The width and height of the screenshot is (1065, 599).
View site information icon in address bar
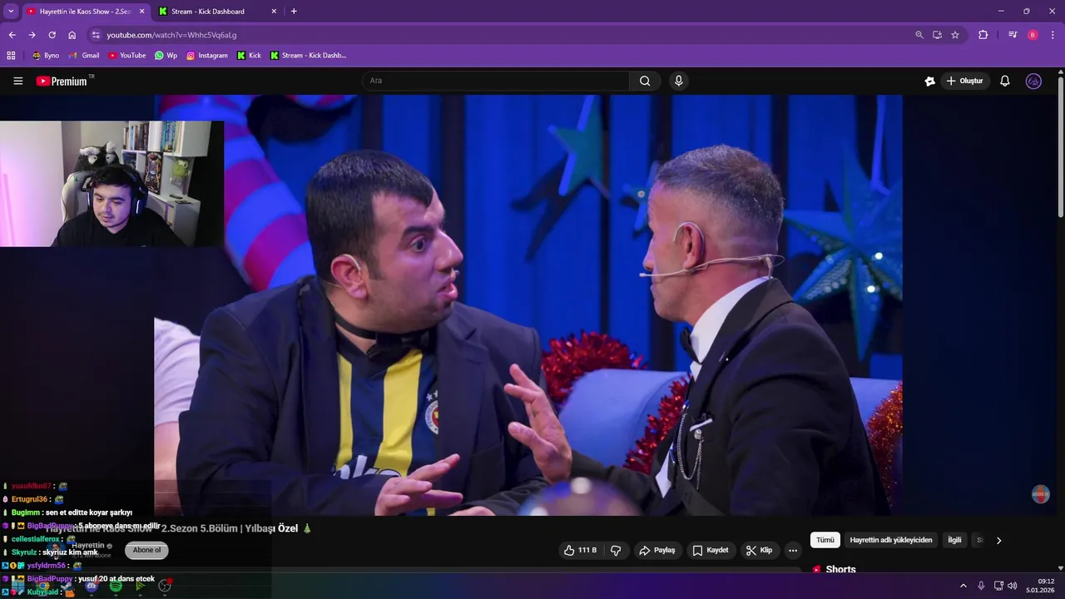[x=96, y=35]
